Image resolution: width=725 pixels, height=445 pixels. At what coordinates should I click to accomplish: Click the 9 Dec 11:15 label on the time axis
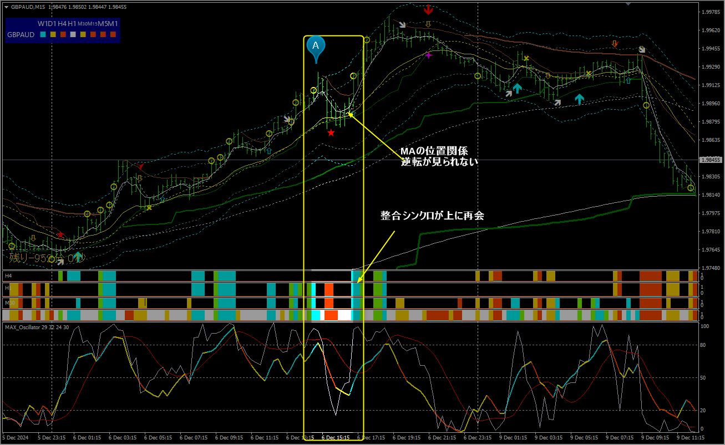click(x=689, y=438)
